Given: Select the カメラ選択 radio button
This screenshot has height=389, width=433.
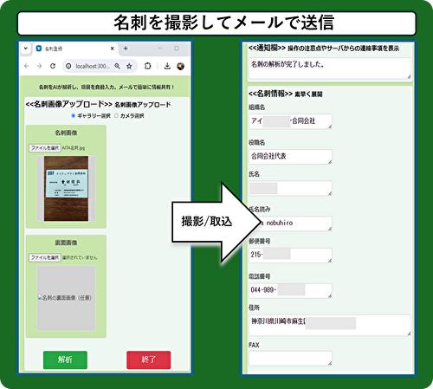Looking at the screenshot, I should click(116, 116).
